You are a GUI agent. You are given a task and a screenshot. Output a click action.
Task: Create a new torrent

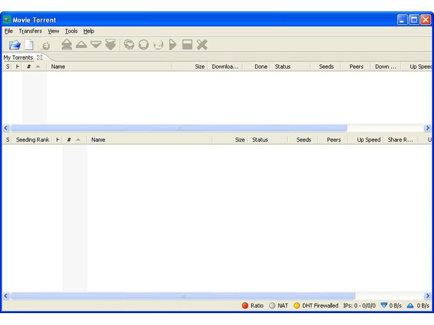[29, 44]
